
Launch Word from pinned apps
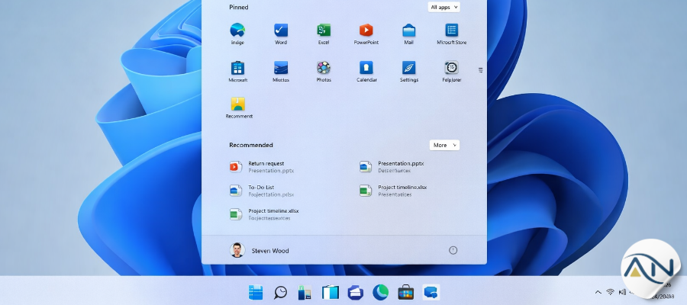coord(281,34)
